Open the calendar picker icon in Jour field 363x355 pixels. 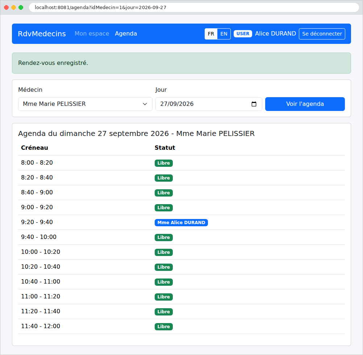coord(254,104)
